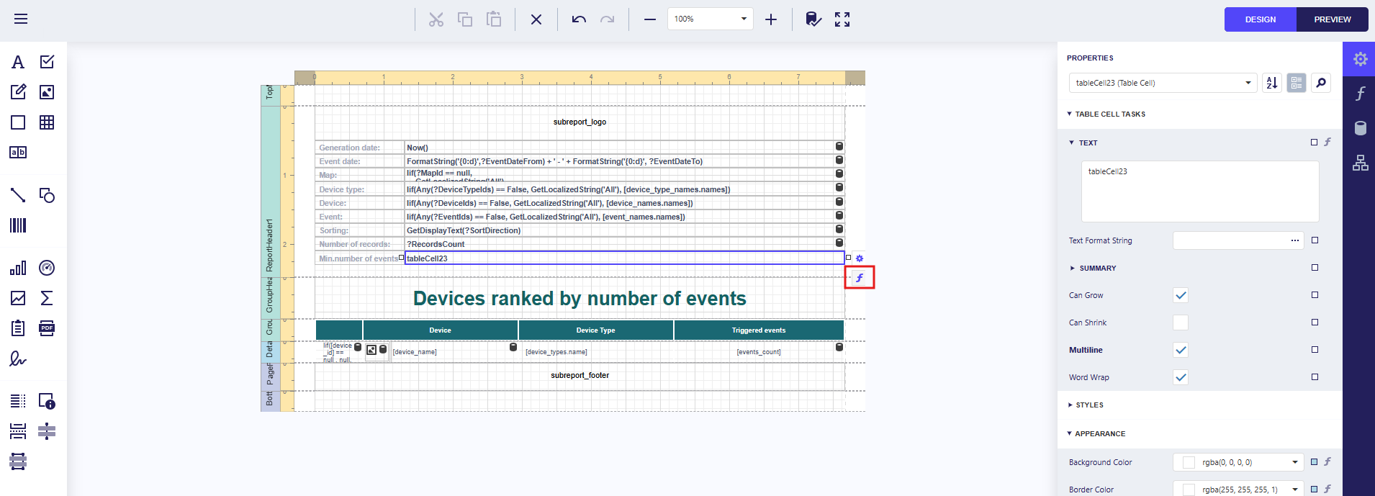Toggle the Word Wrap checkbox
Screen dimensions: 1375x496
1181,377
